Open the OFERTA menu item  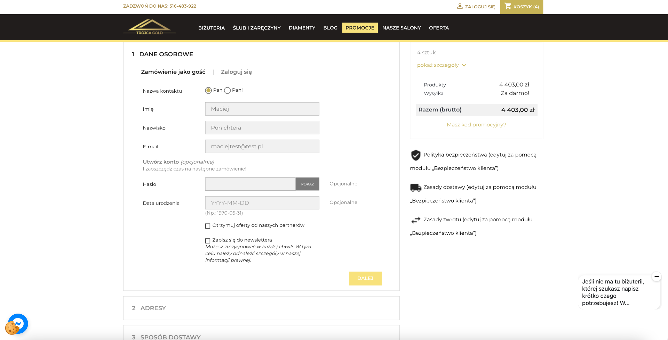[x=439, y=28]
